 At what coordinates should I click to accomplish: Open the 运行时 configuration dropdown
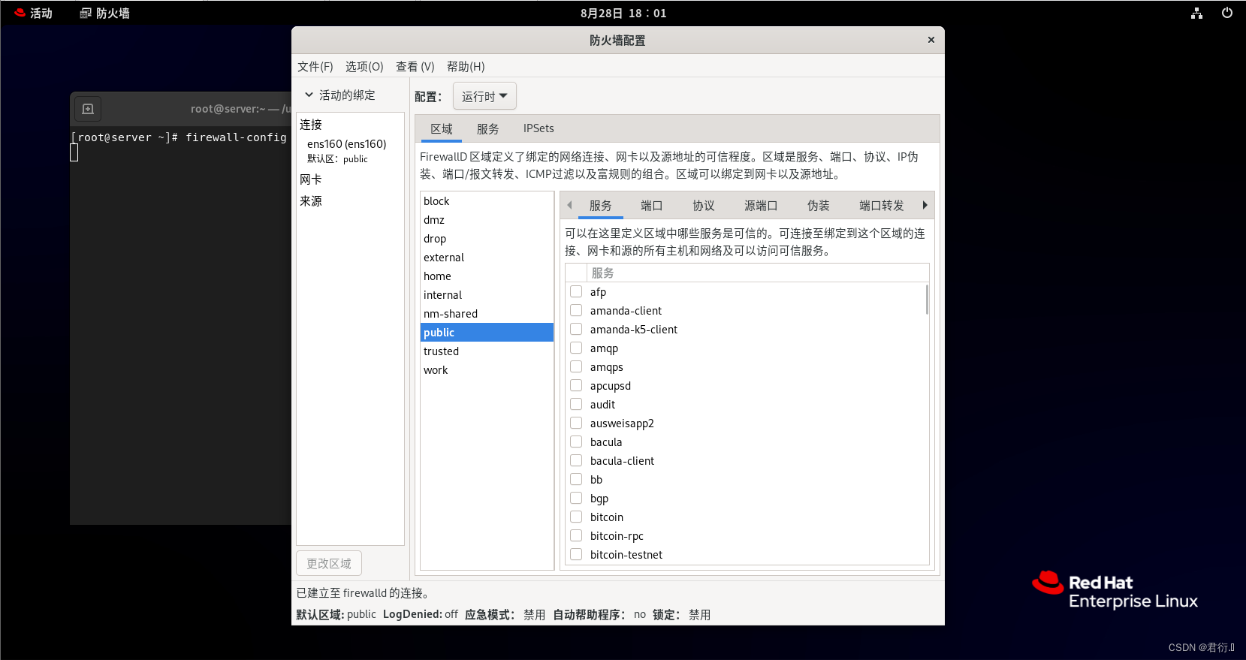click(484, 96)
